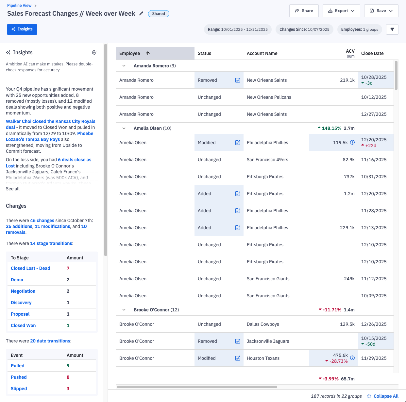Select the Negotiation stage link

pos(23,291)
